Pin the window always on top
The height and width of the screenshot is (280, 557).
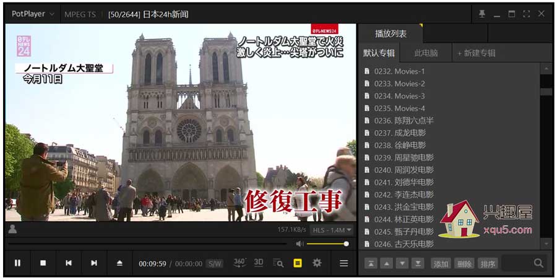coord(482,14)
